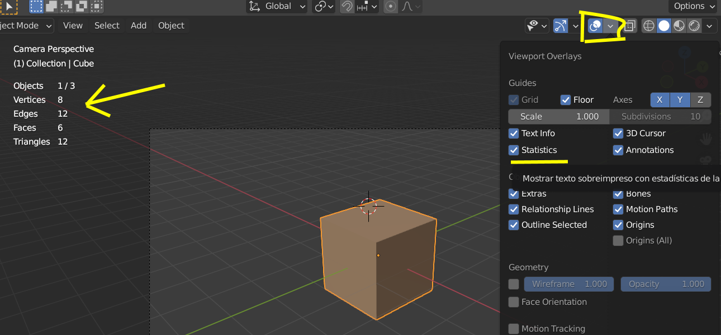The image size is (721, 335).
Task: Activate Material Preview shading mode
Action: click(x=679, y=26)
